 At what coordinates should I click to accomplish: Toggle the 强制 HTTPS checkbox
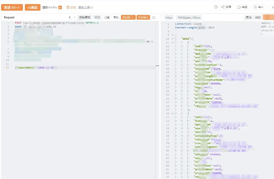(60, 8)
